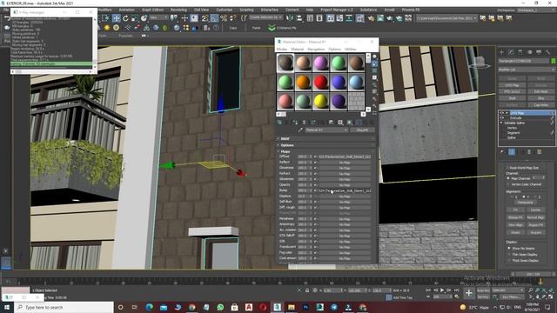557x313 pixels.
Task: Toggle Bump map enable checkbox
Action: 315,190
